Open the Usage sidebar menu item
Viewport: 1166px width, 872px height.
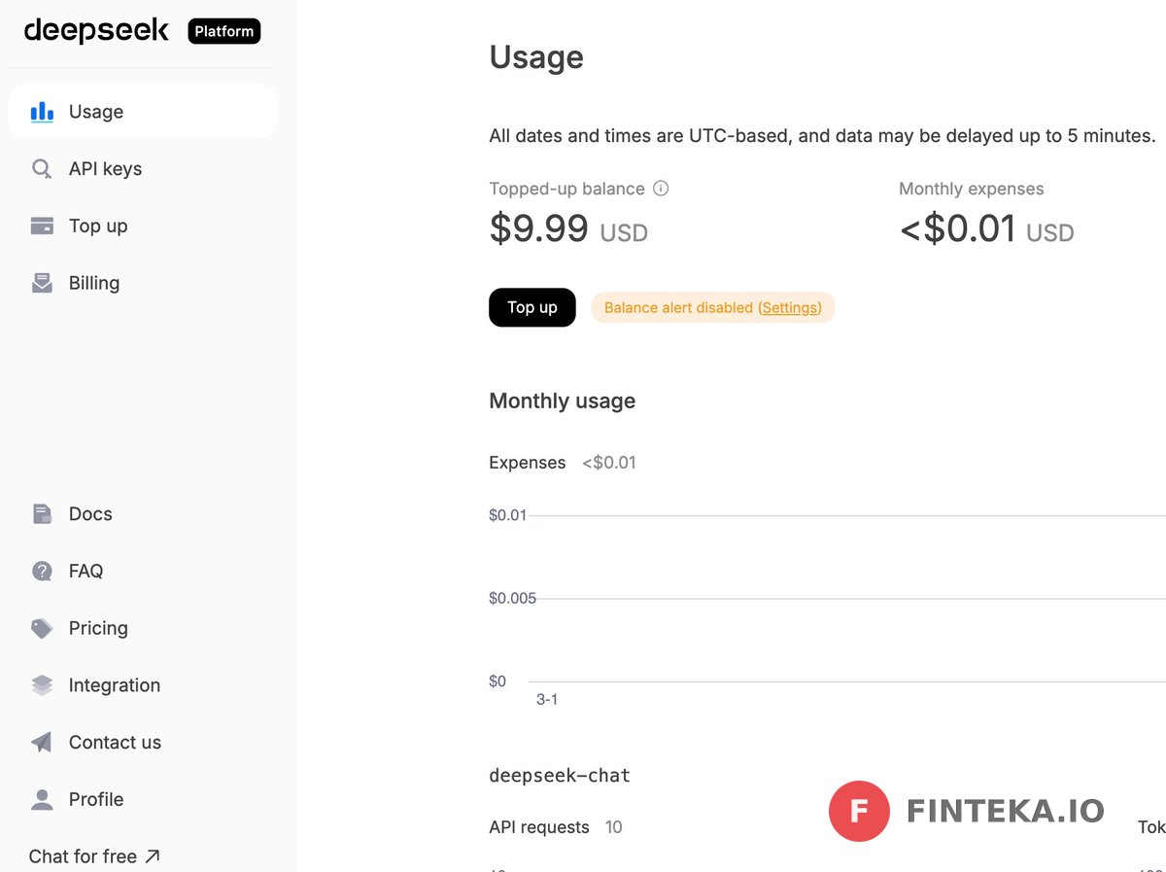pos(96,112)
